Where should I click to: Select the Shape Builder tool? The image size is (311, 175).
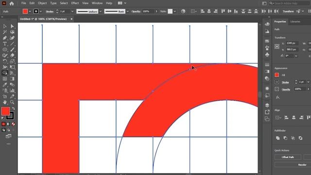(x=5, y=73)
